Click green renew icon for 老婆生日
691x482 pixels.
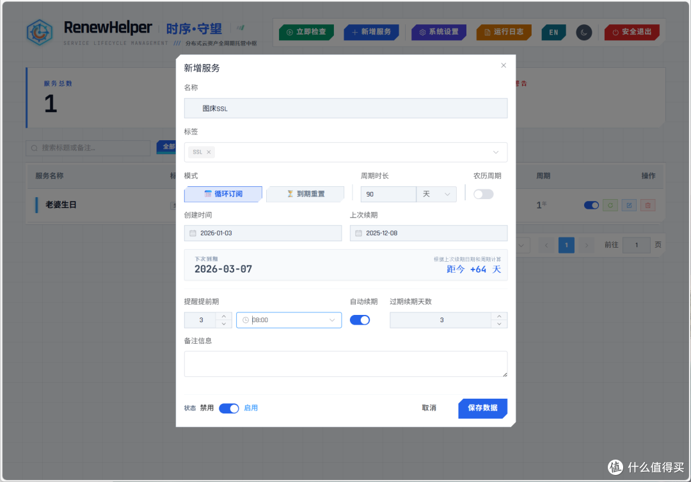[610, 205]
